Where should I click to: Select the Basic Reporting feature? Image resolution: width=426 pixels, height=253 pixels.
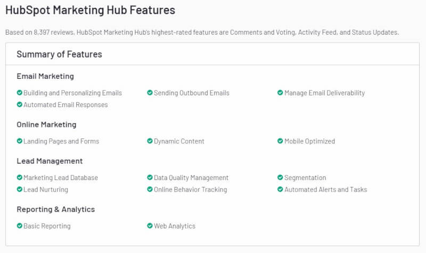coord(47,226)
